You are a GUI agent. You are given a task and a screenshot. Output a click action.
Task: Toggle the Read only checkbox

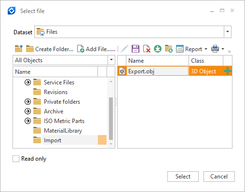point(16,159)
